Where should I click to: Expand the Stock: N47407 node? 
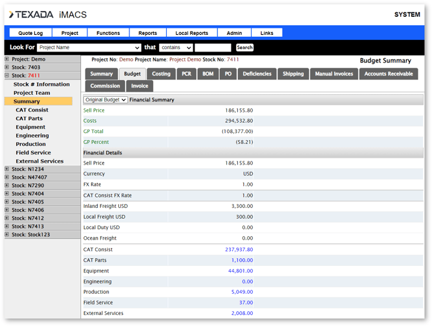[7, 178]
